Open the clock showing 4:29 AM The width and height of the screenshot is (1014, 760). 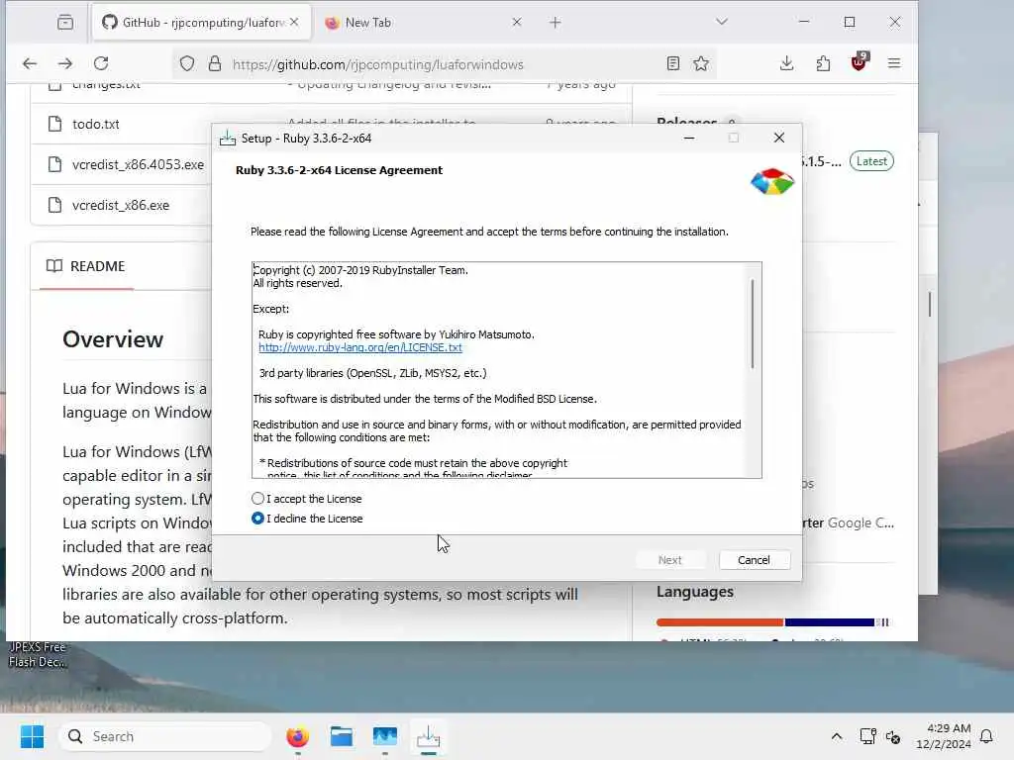coord(943,736)
